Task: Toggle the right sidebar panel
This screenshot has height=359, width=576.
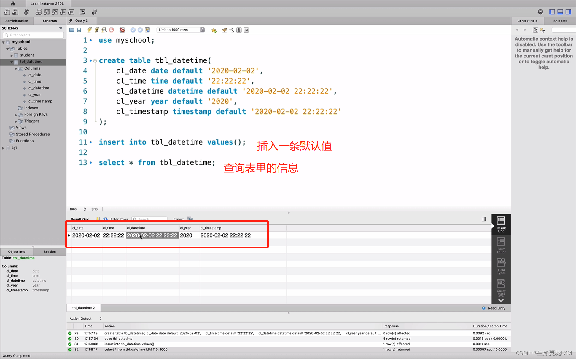Action: pyautogui.click(x=568, y=12)
